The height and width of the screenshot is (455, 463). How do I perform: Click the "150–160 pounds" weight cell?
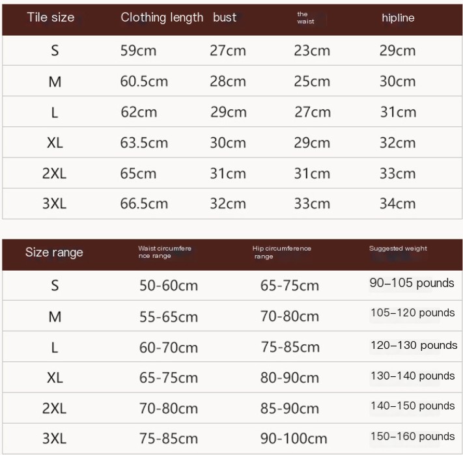[x=413, y=436]
